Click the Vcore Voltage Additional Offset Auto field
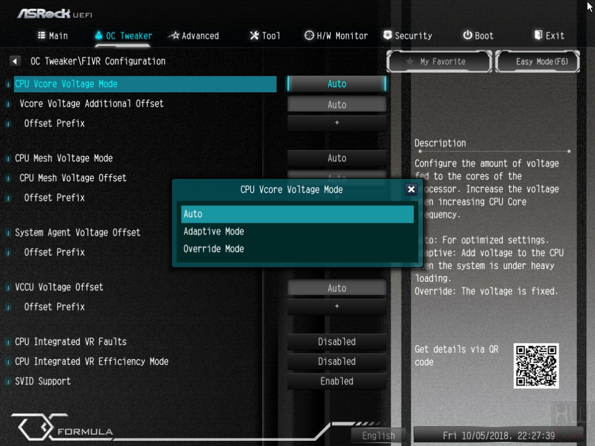The height and width of the screenshot is (446, 595). (x=336, y=104)
